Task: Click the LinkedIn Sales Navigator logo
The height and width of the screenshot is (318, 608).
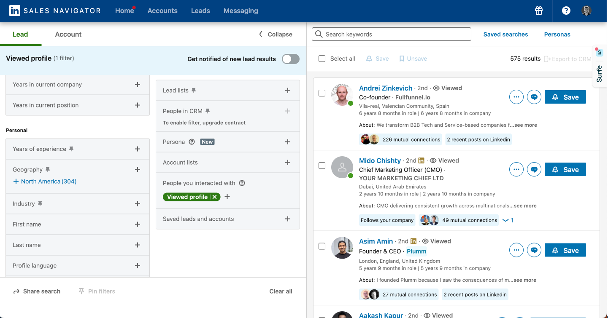Action: click(55, 11)
